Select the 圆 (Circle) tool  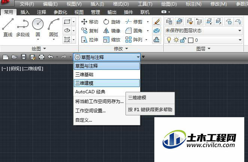[x=38, y=28]
